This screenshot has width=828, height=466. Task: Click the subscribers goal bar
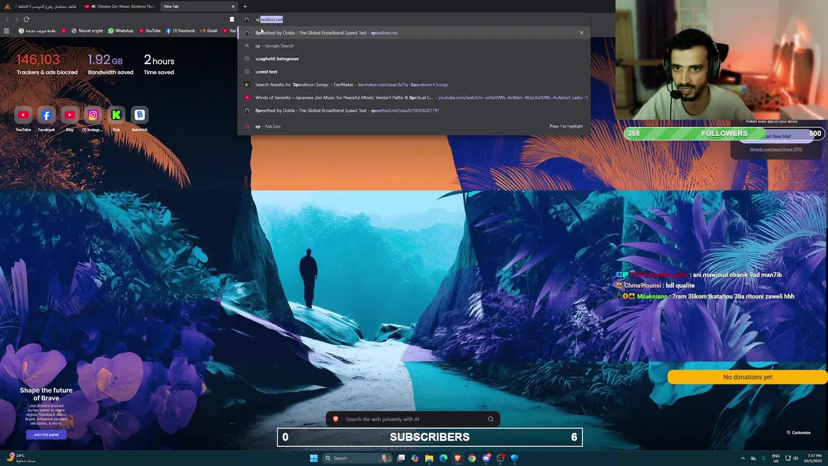pos(430,438)
